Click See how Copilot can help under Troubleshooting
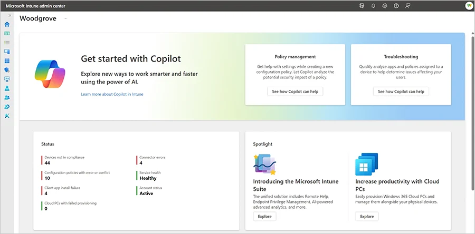 click(x=401, y=91)
